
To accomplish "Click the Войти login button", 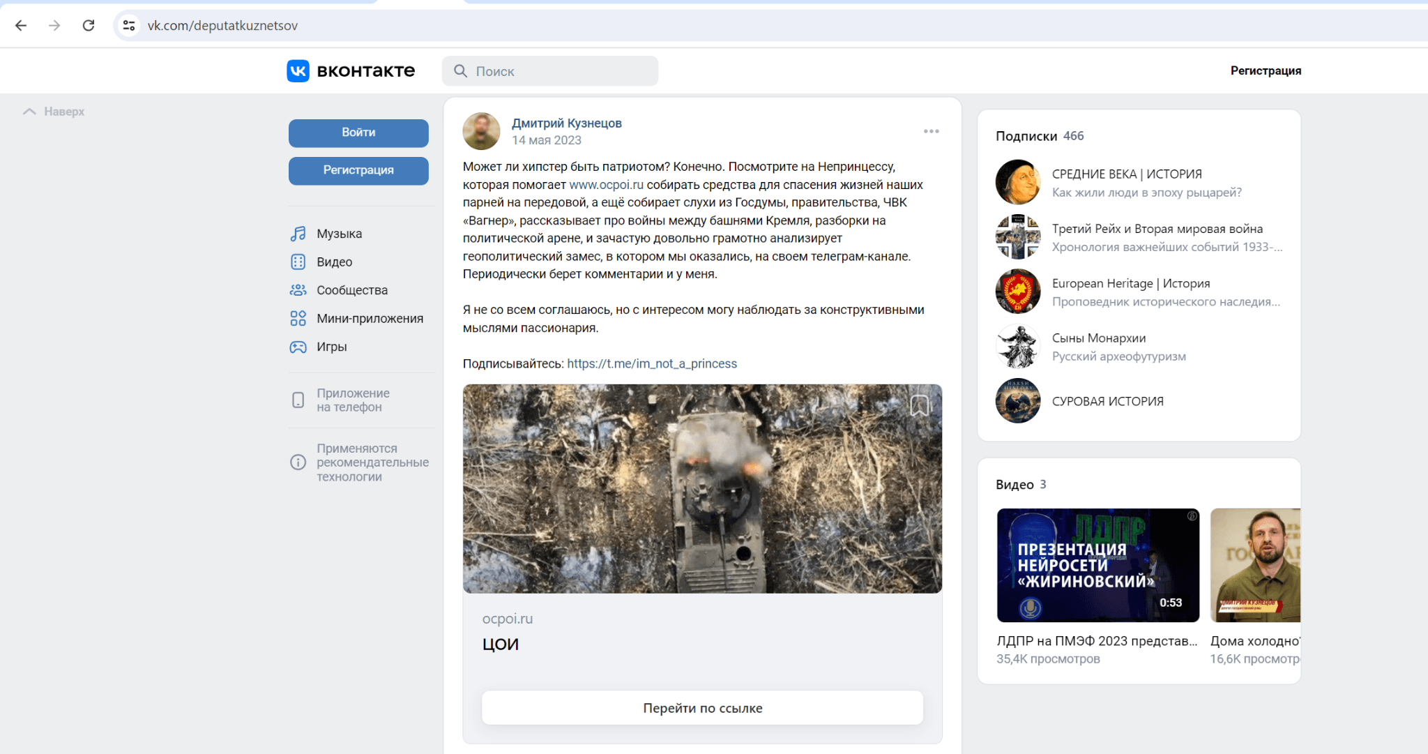I will (358, 133).
